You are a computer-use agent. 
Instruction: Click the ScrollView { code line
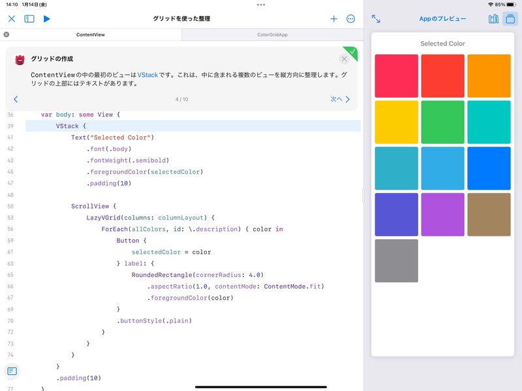tap(93, 206)
